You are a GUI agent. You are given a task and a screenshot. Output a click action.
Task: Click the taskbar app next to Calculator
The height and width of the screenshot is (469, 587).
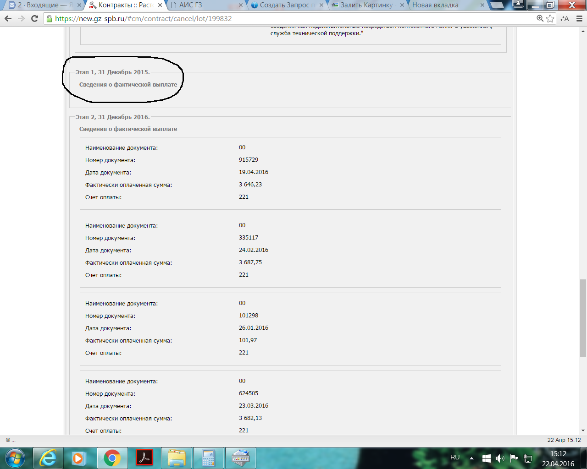tap(241, 458)
